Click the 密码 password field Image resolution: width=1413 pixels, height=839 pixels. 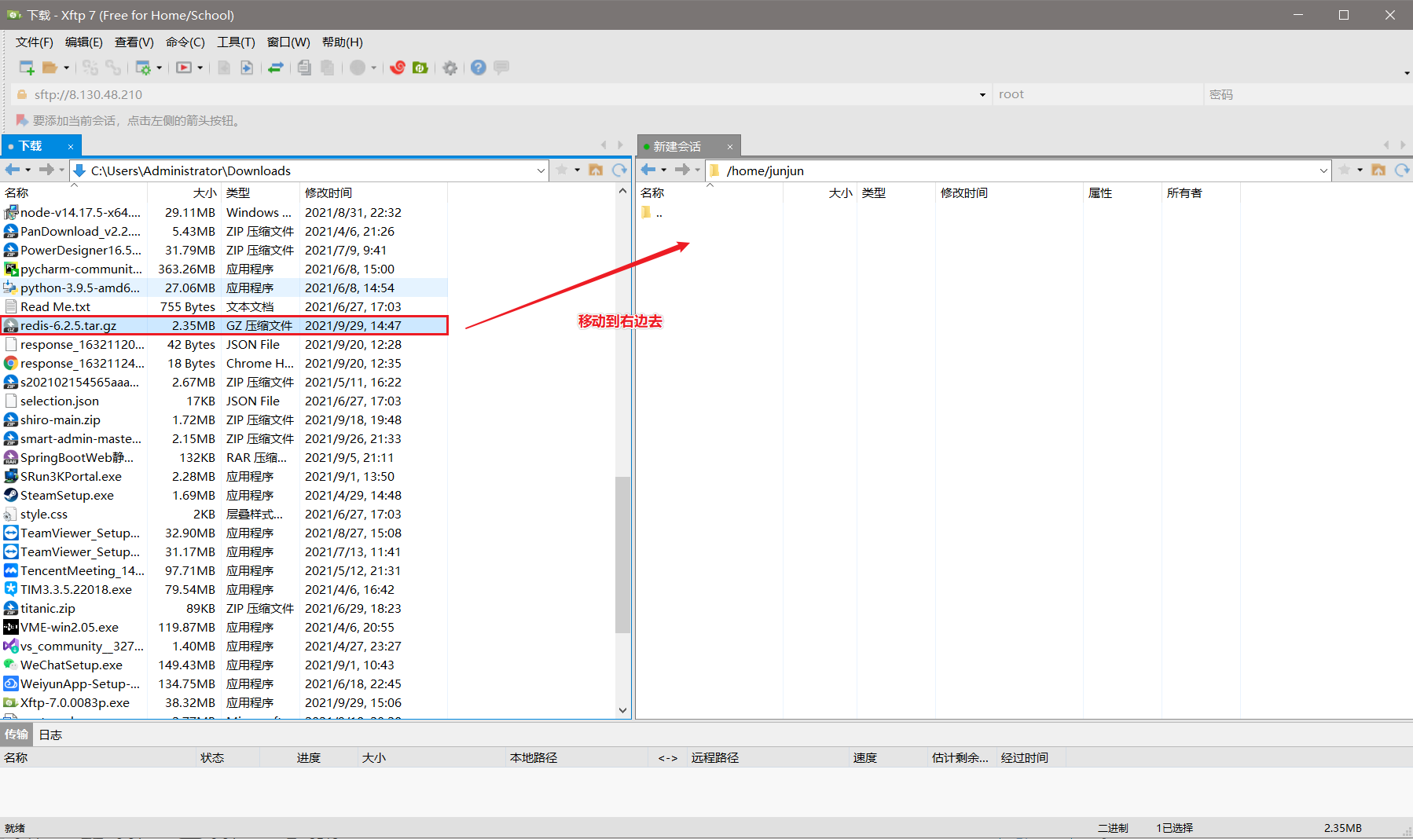1308,94
